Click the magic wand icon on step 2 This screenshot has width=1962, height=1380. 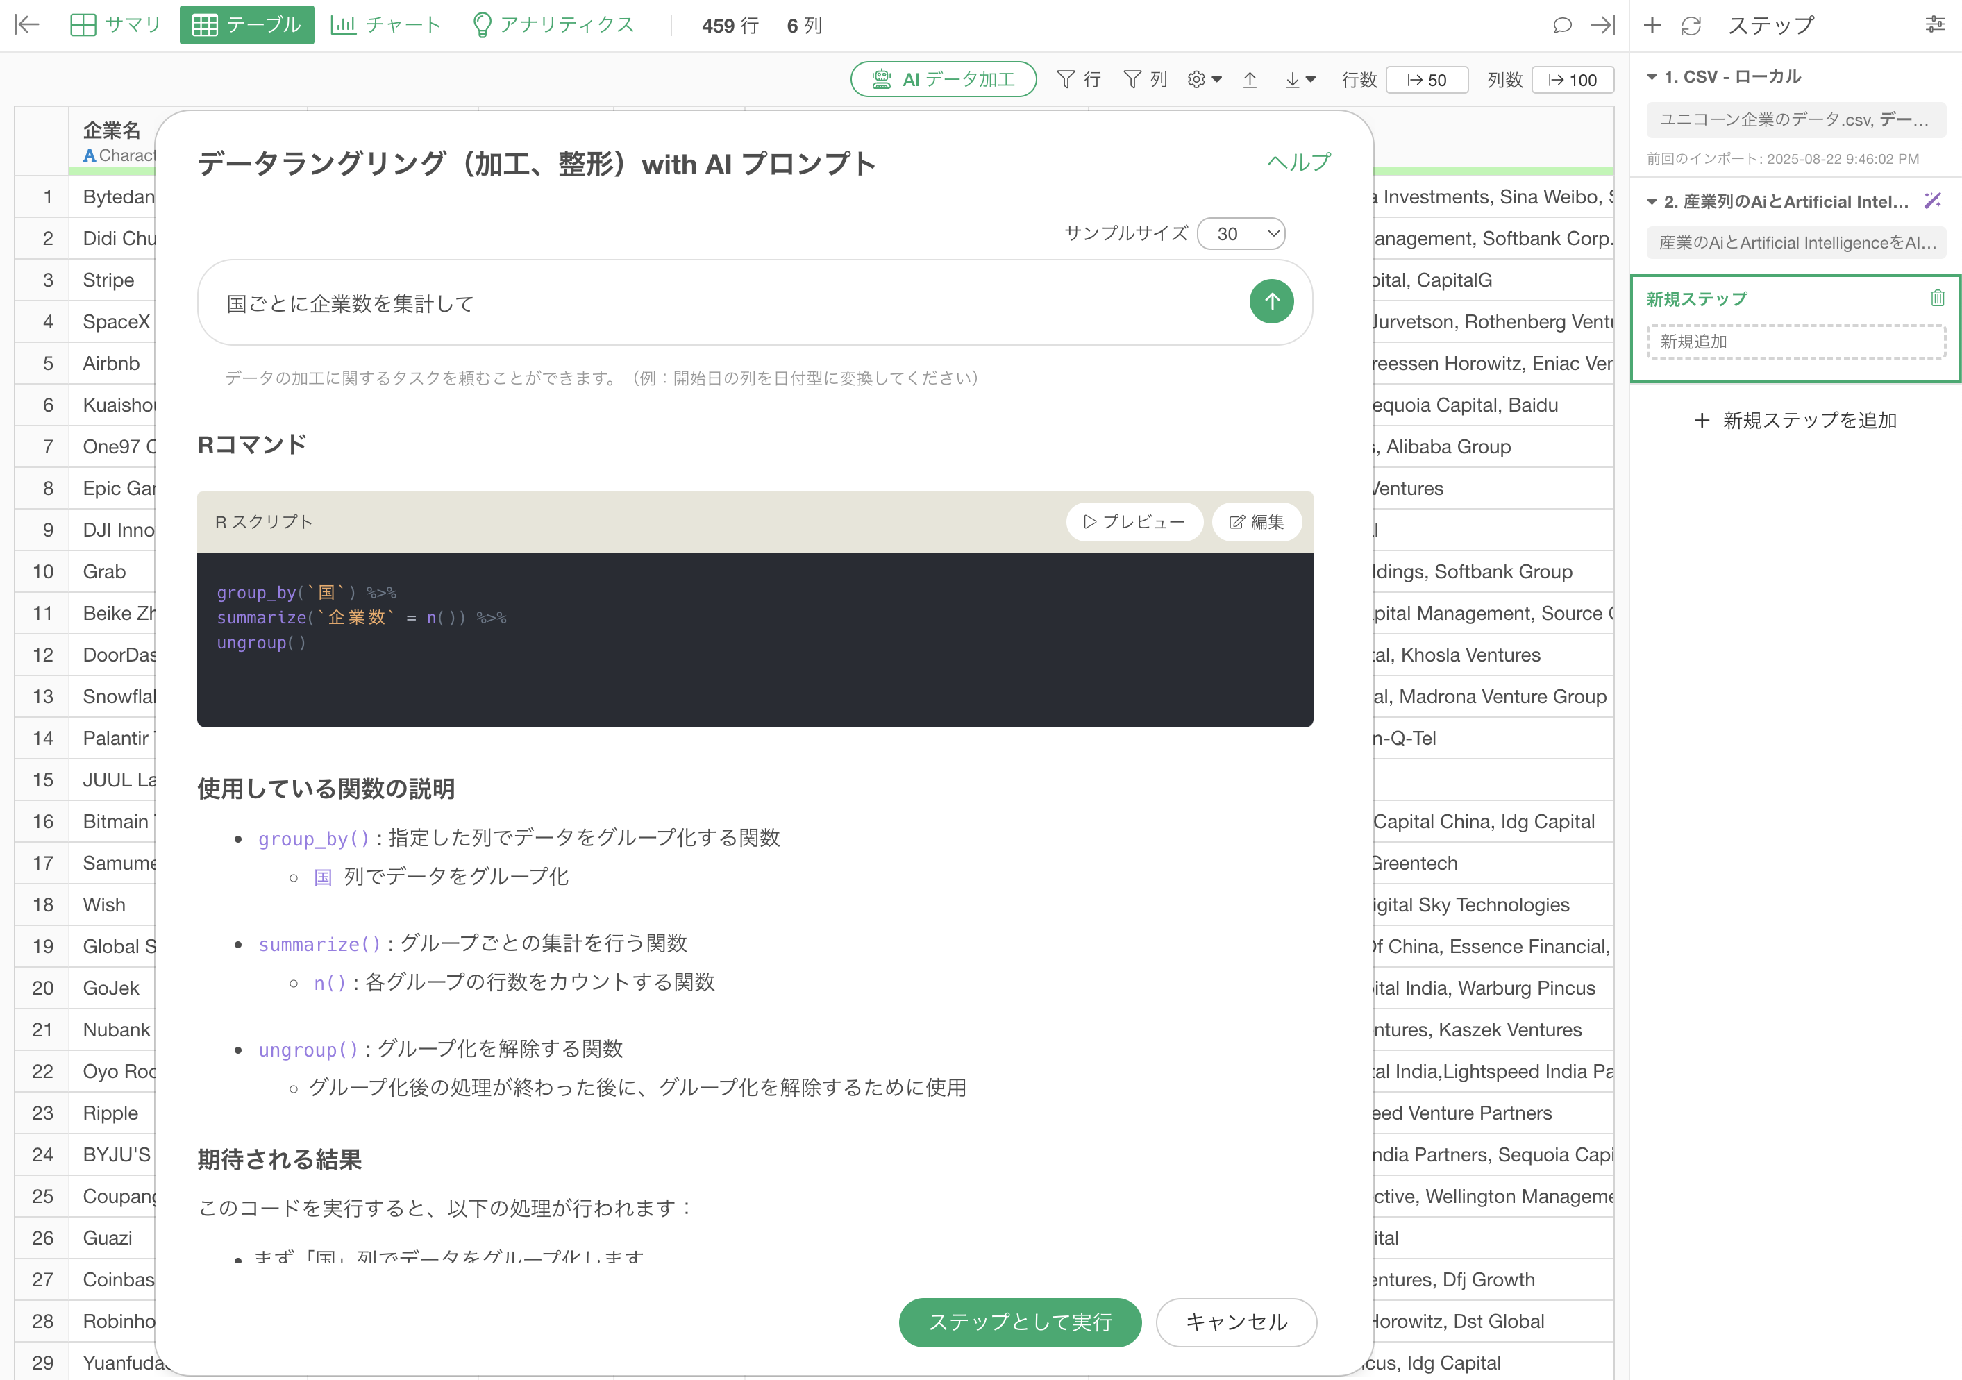coord(1932,200)
